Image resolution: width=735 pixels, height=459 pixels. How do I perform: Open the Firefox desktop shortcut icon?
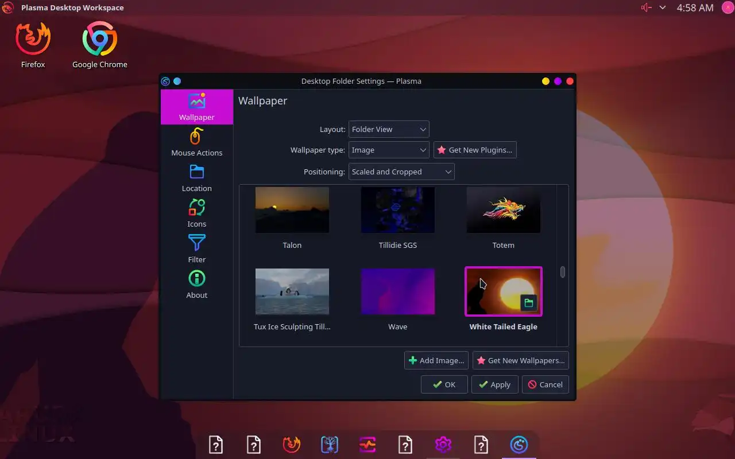click(33, 38)
